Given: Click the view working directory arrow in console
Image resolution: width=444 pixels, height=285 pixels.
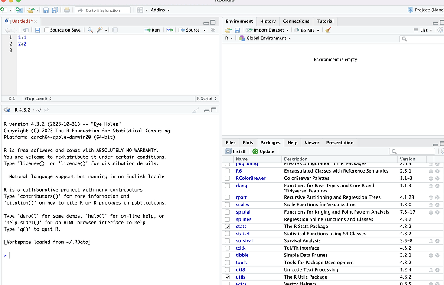Looking at the screenshot, I should pyautogui.click(x=46, y=110).
